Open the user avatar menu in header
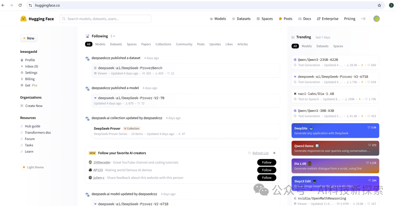 click(x=376, y=19)
